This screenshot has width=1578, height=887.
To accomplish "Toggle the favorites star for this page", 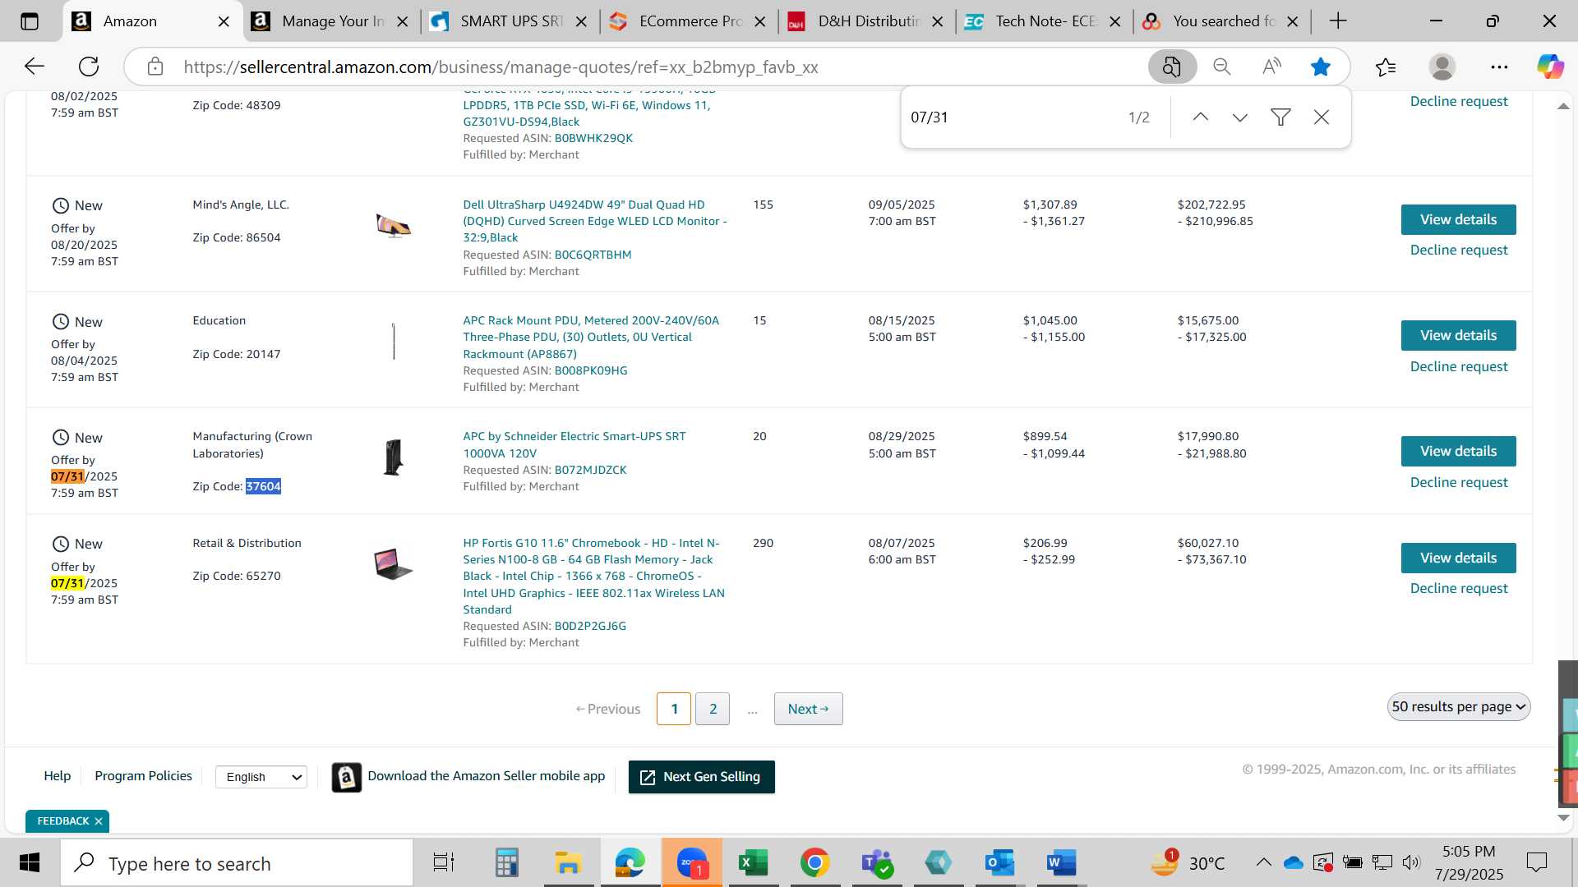I will point(1321,67).
